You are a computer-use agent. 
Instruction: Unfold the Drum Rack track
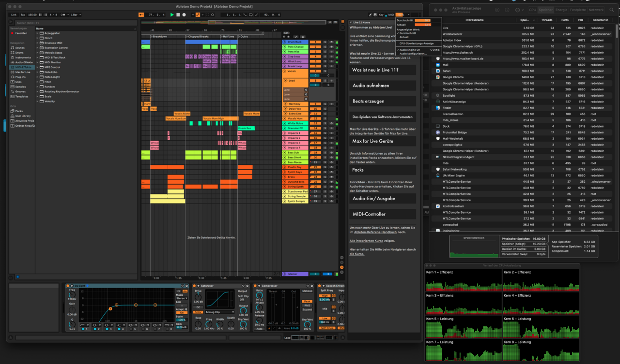coord(284,42)
